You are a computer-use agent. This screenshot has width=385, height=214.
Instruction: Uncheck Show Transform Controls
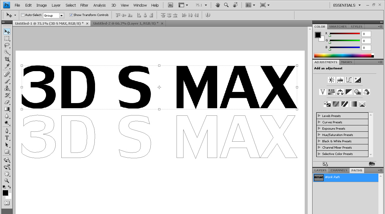point(71,15)
